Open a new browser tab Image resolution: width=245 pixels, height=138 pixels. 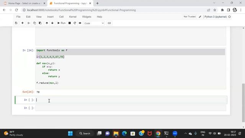[x=97, y=3]
